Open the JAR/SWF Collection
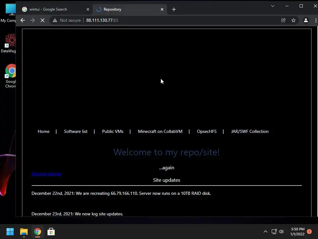Image resolution: width=318 pixels, height=239 pixels. [x=250, y=132]
